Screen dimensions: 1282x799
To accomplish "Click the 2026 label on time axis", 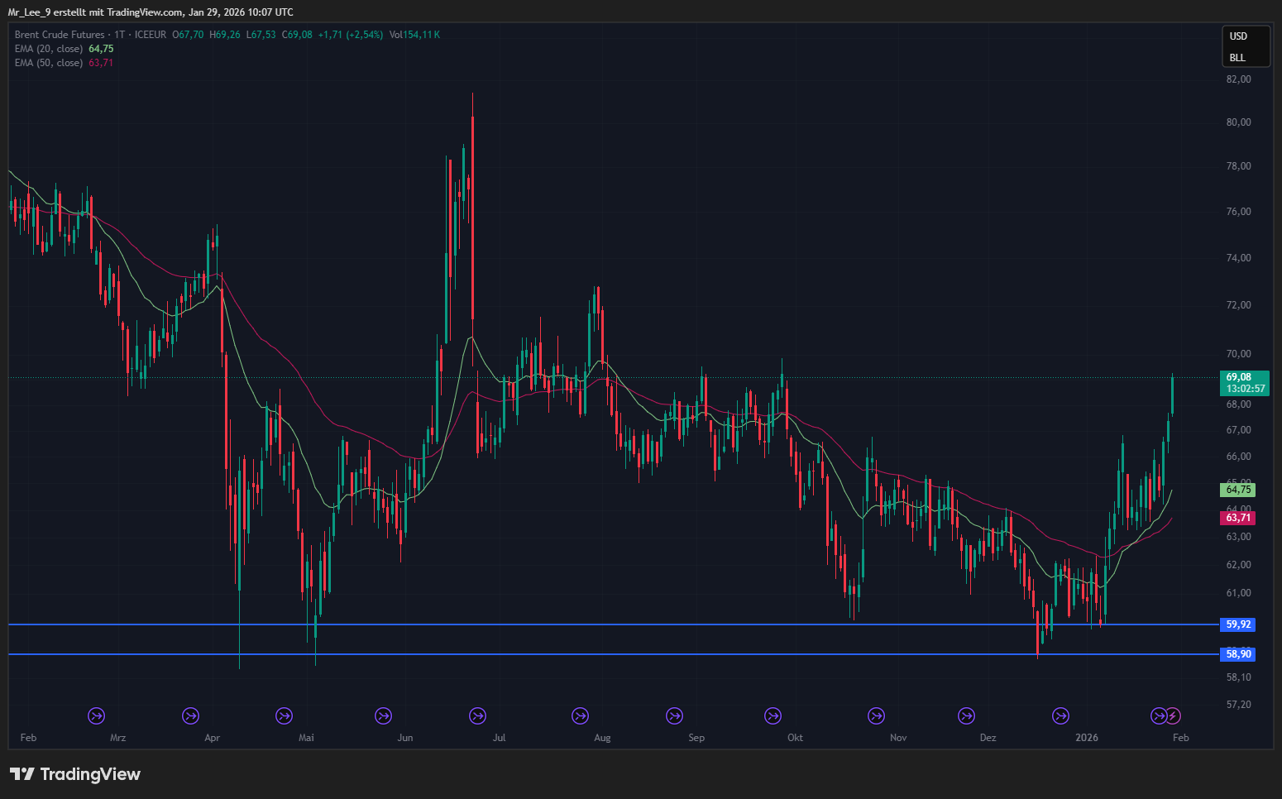I will (1086, 738).
